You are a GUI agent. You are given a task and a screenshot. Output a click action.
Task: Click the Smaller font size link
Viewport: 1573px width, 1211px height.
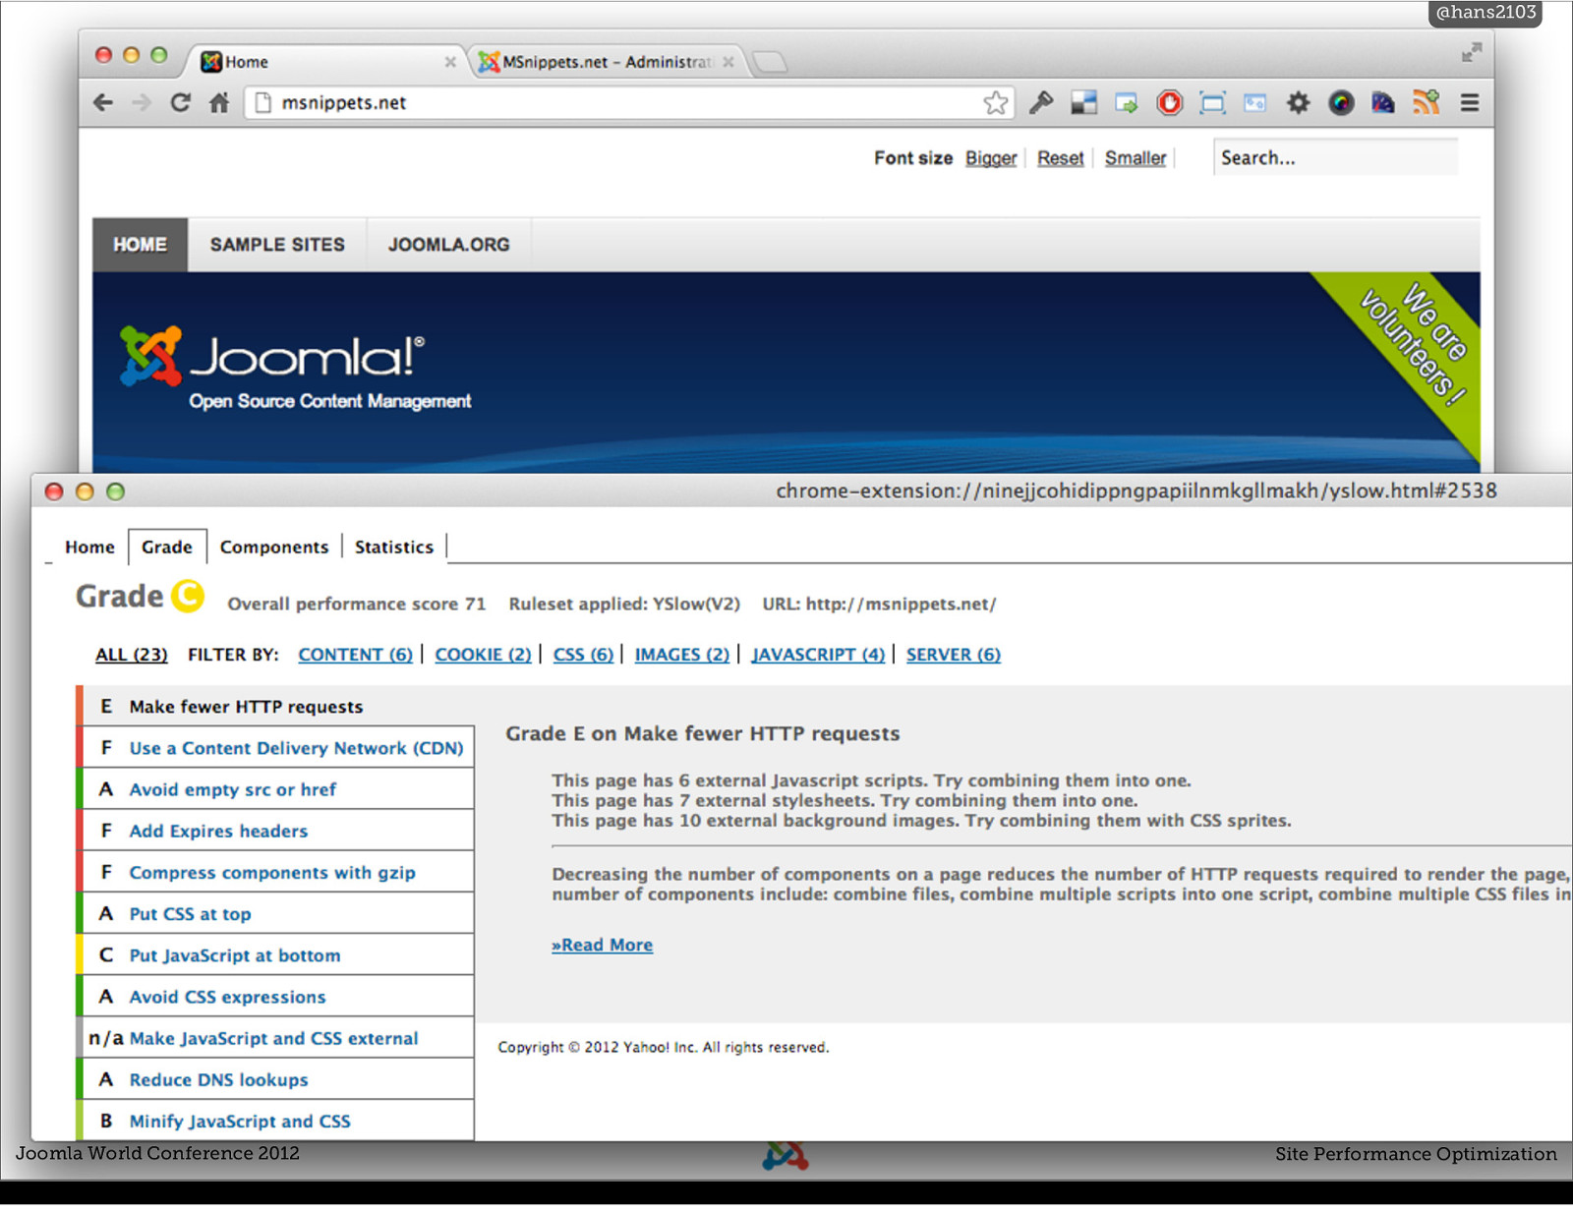(1136, 158)
